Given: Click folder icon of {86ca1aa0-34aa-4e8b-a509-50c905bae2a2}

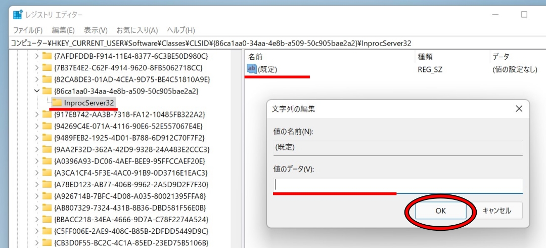Looking at the screenshot, I should [x=47, y=91].
